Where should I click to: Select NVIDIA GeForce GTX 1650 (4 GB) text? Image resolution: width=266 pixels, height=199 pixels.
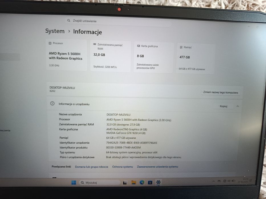pos(126,133)
